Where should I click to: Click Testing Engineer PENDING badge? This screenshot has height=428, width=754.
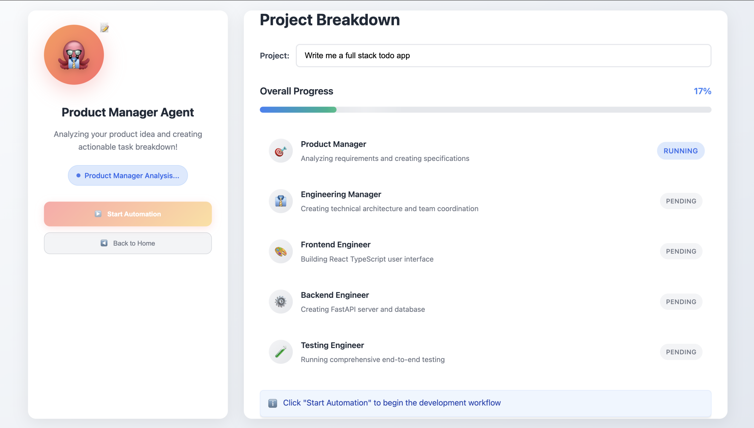(681, 352)
